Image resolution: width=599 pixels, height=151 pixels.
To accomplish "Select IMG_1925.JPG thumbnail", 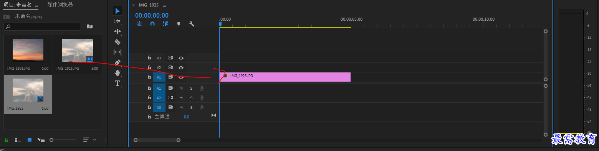I will [77, 50].
